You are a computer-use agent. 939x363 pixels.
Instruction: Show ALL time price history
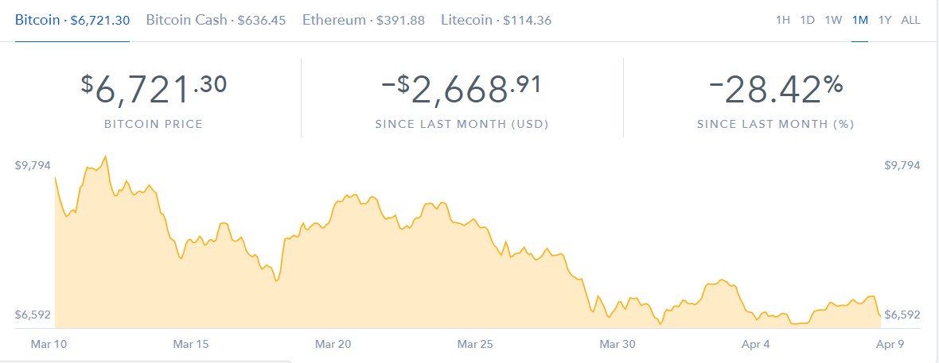click(910, 21)
